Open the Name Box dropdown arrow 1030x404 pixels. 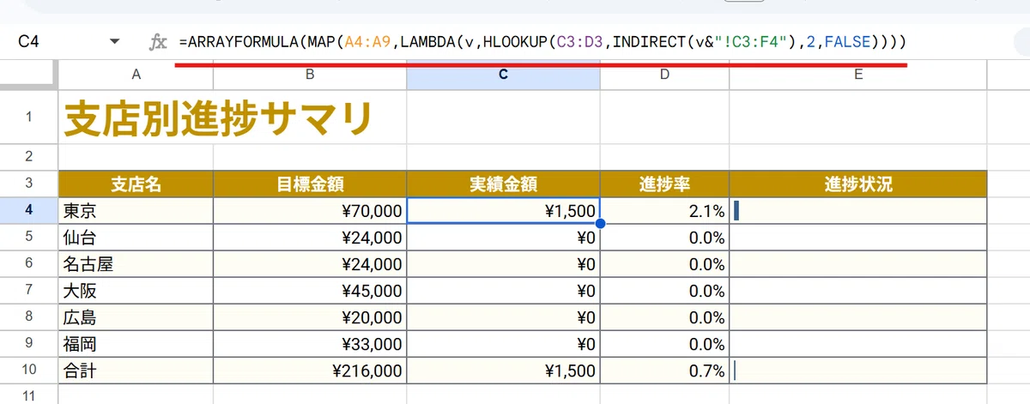point(115,41)
